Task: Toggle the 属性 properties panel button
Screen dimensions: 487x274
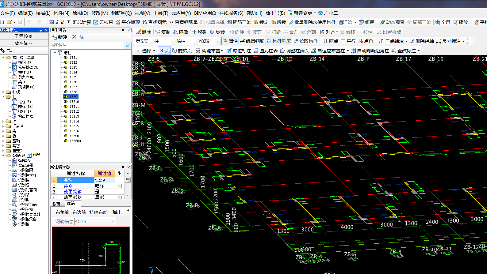Action: point(230,41)
